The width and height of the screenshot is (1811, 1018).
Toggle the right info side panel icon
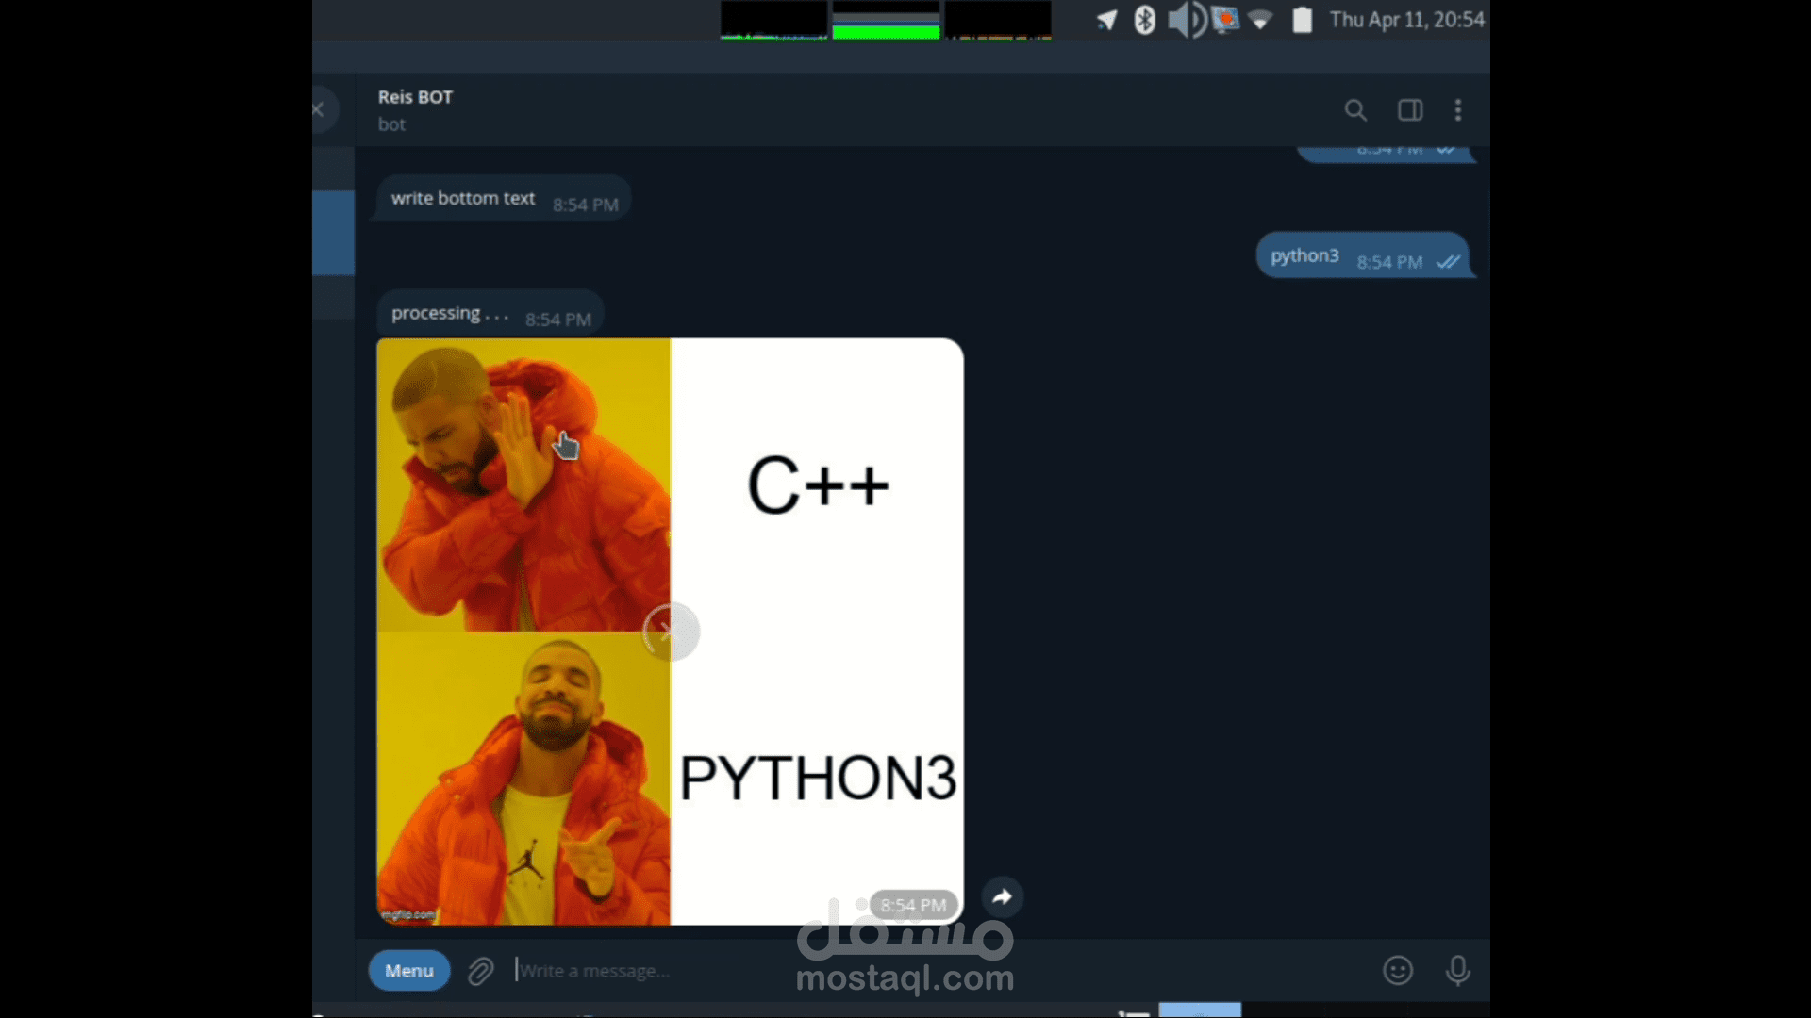1410,110
